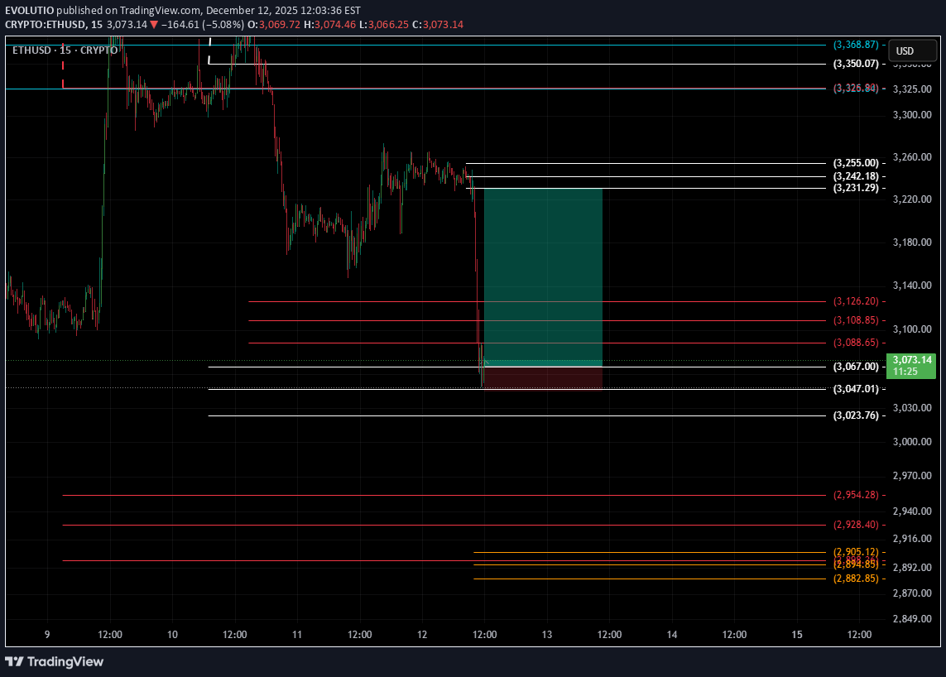The width and height of the screenshot is (946, 677).
Task: Click date 11 on the time axis
Action: (x=297, y=634)
